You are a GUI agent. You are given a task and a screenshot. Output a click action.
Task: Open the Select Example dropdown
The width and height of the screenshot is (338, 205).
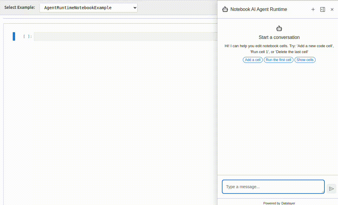coord(88,8)
